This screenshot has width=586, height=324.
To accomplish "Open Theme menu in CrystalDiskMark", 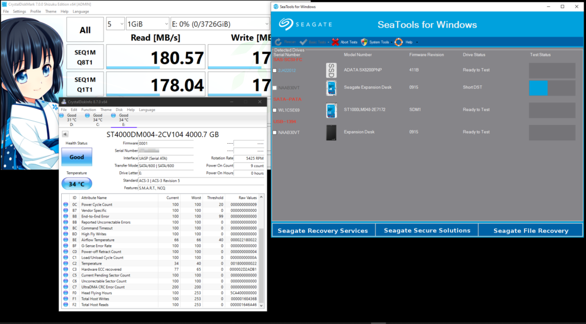I will pyautogui.click(x=51, y=11).
